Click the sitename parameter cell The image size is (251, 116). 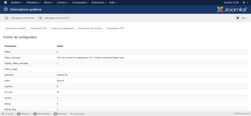pos(9,75)
